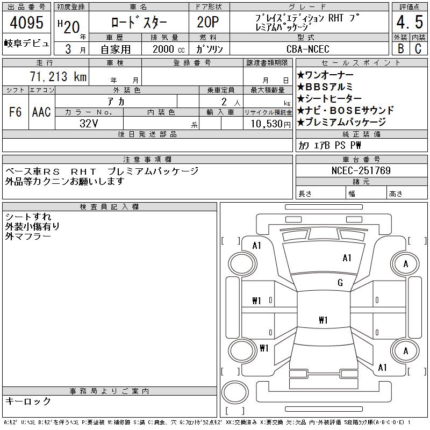The height and width of the screenshot is (430, 430).
Task: Select the chassis number NCEC-251769
Action: [361, 170]
